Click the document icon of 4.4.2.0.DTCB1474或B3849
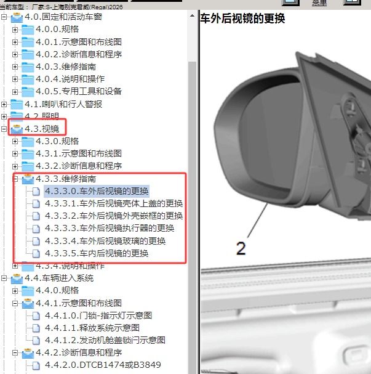 click(36, 365)
